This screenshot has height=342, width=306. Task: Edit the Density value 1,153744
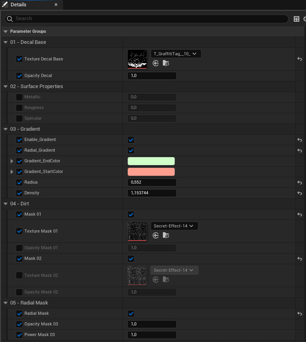click(x=152, y=193)
